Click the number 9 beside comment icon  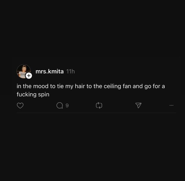coord(67,106)
